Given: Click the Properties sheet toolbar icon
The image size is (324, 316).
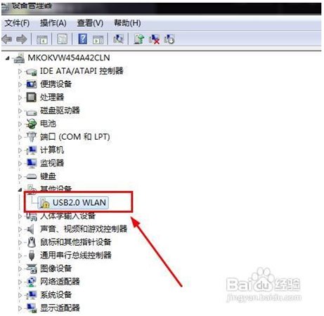Looking at the screenshot, I should coord(62,39).
